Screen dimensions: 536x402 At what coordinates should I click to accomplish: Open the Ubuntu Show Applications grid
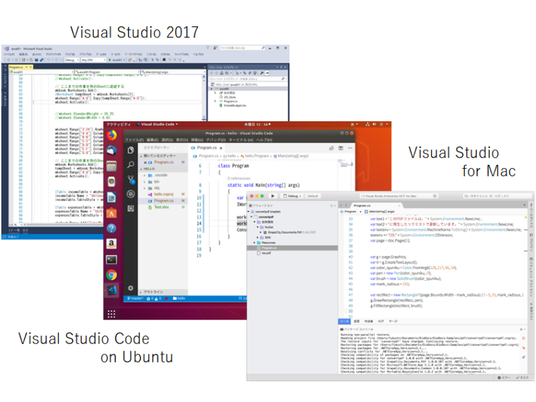[x=111, y=314]
